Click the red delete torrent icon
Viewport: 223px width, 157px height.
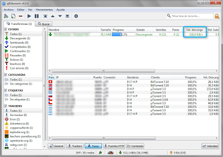[20, 16]
